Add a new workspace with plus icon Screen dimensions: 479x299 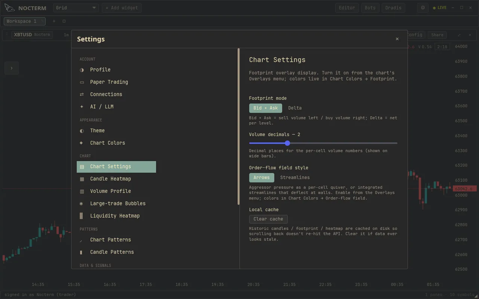pyautogui.click(x=54, y=21)
